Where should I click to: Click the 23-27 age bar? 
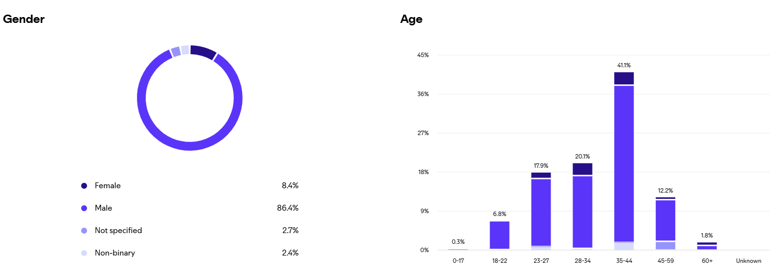tap(541, 212)
